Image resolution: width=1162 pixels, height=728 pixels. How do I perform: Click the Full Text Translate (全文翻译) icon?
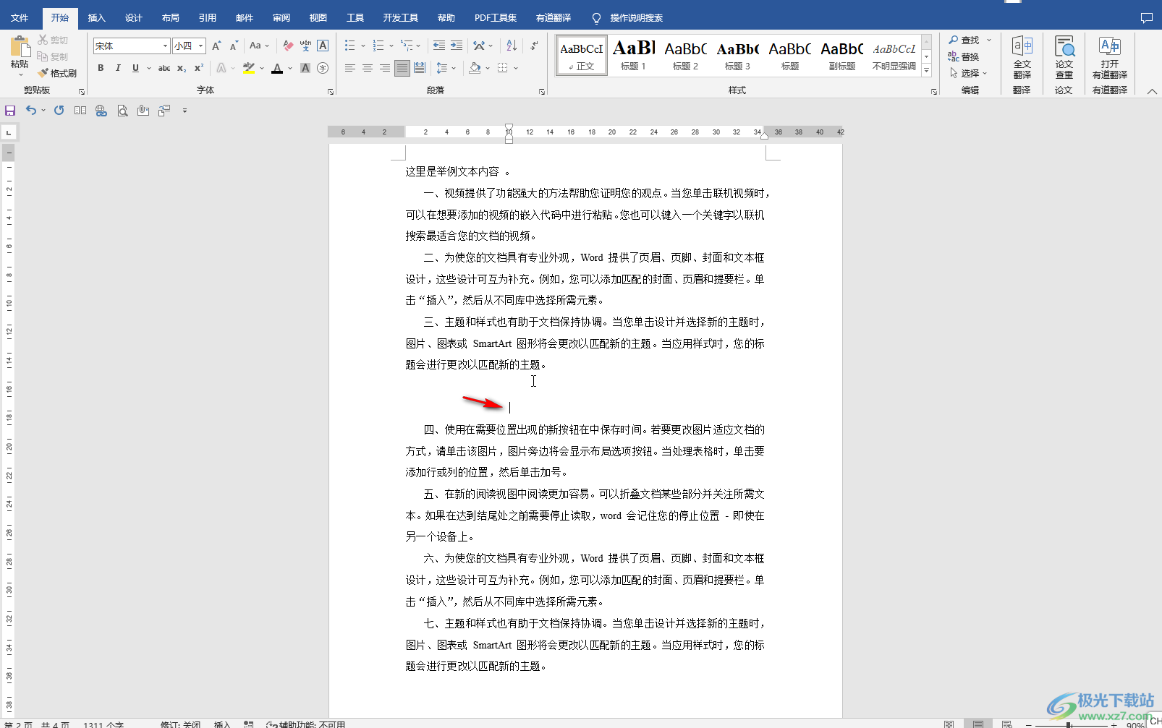tap(1022, 58)
